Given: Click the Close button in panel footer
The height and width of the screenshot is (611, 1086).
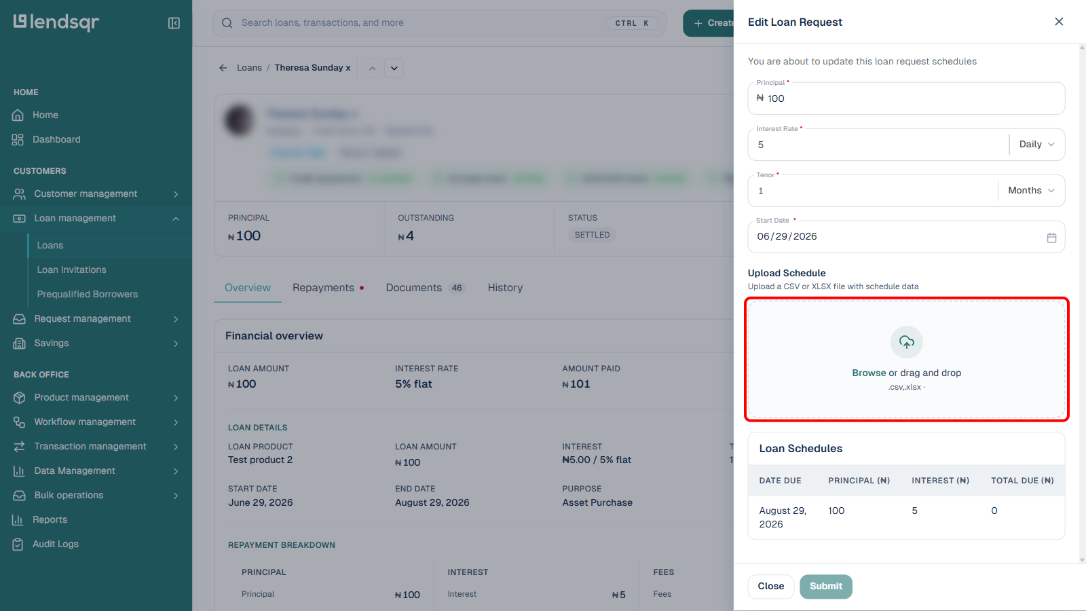Looking at the screenshot, I should click(x=771, y=587).
